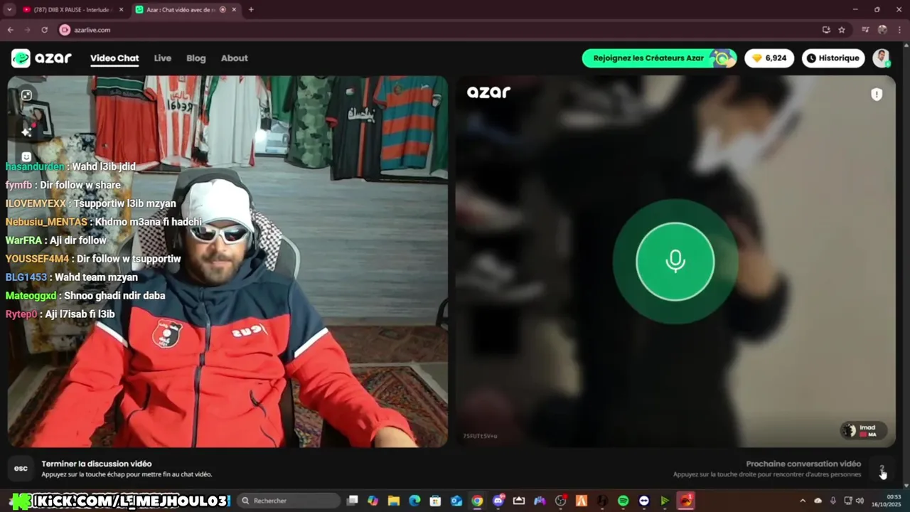This screenshot has width=910, height=512.
Task: Go to the About page
Action: tap(234, 58)
